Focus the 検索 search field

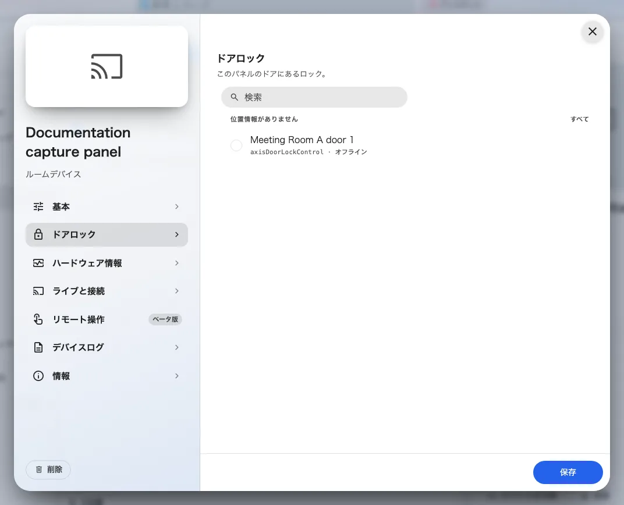314,97
